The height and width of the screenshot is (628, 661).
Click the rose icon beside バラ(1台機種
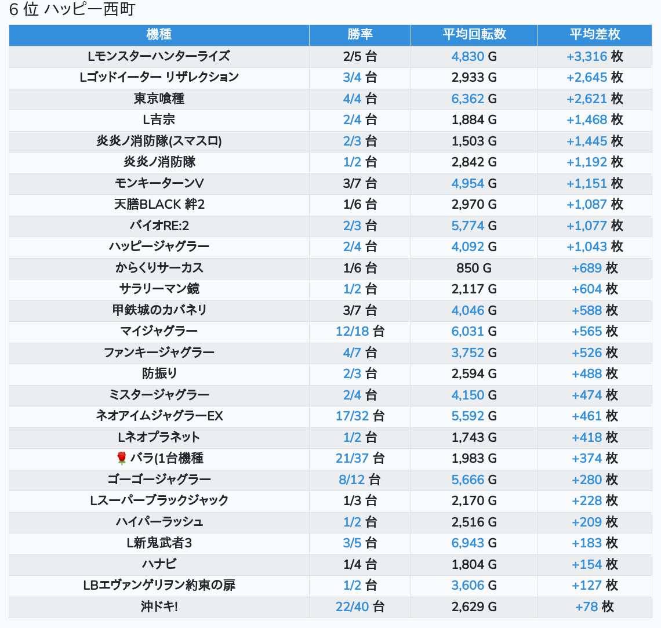pyautogui.click(x=121, y=459)
